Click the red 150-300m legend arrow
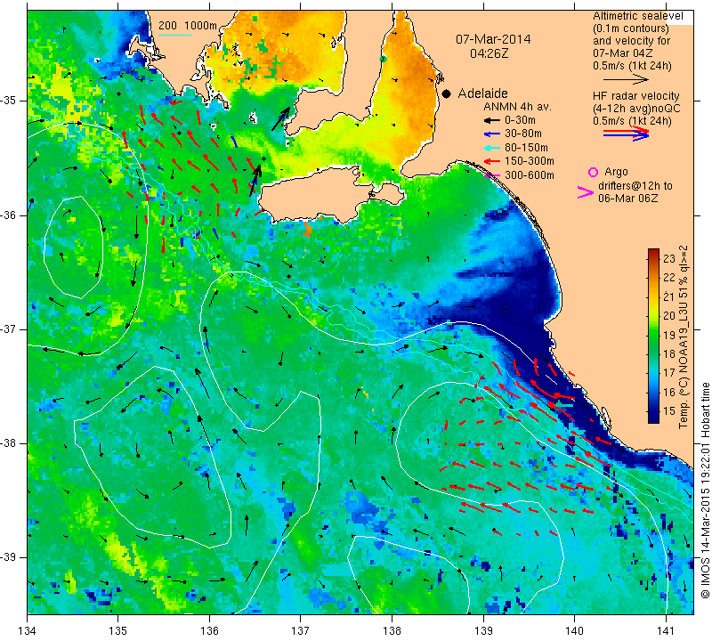 tap(491, 161)
